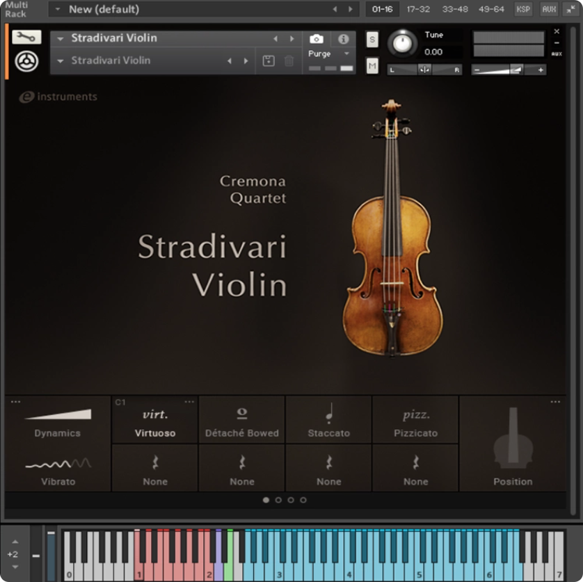Delete snapshot with the trash icon
The width and height of the screenshot is (583, 582).
tap(289, 60)
